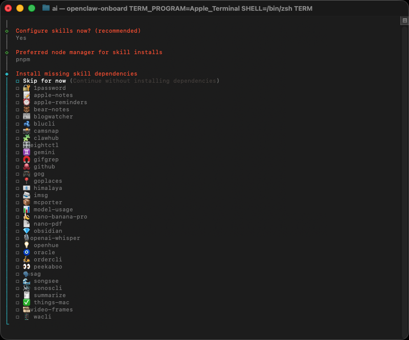This screenshot has width=409, height=340.
Task: Check the apple-notes skill checkbox
Action: coord(17,95)
